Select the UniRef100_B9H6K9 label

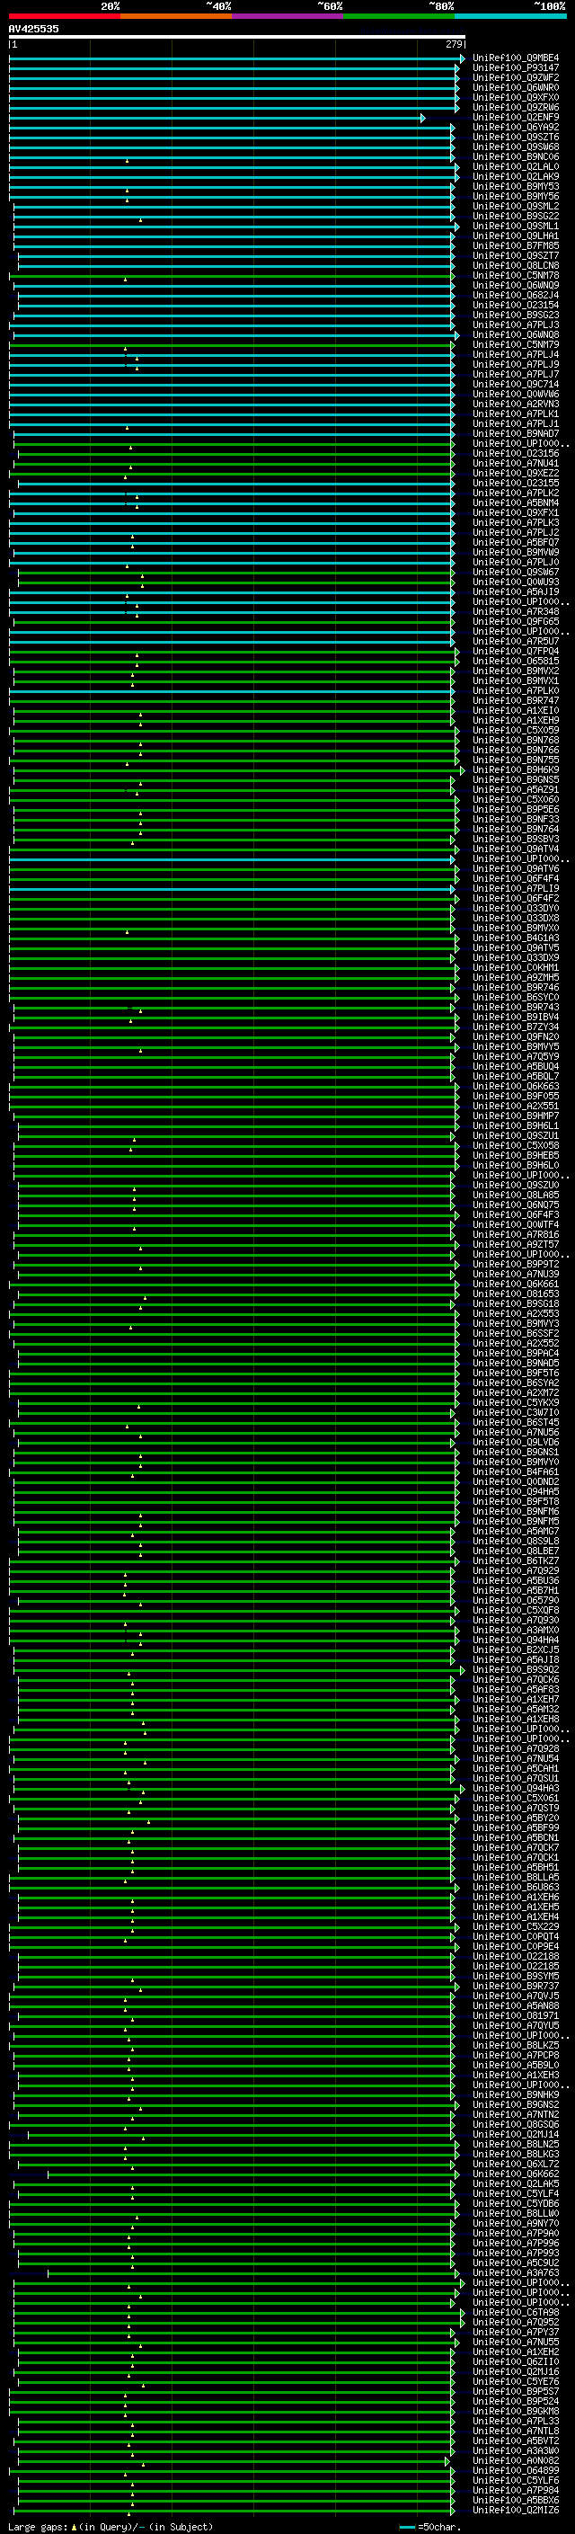516,770
